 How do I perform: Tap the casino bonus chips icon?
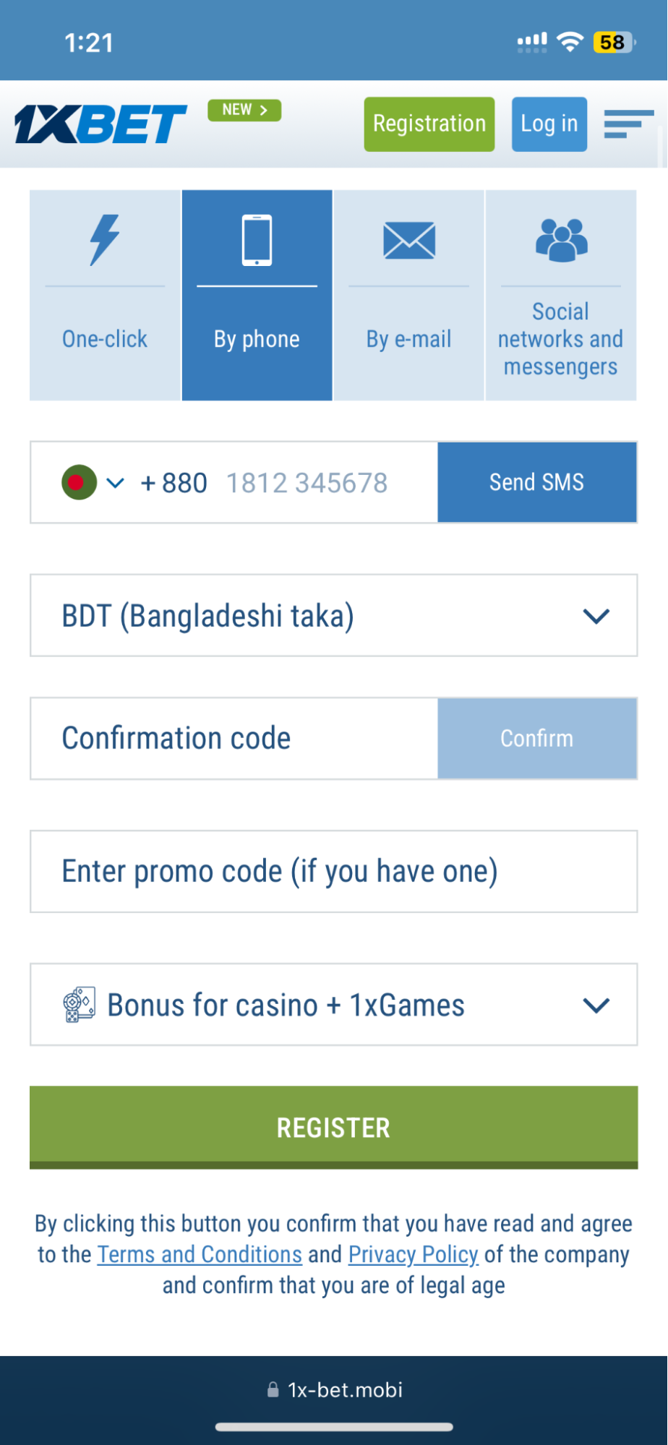click(x=79, y=1005)
